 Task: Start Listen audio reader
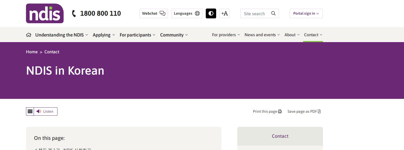pos(45,111)
